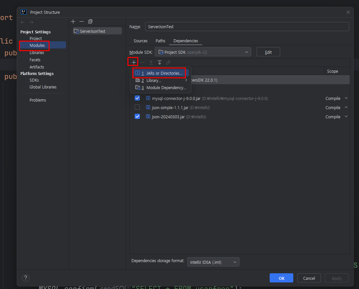Select Libraries in Project Settings
359x289 pixels.
[x=37, y=52]
